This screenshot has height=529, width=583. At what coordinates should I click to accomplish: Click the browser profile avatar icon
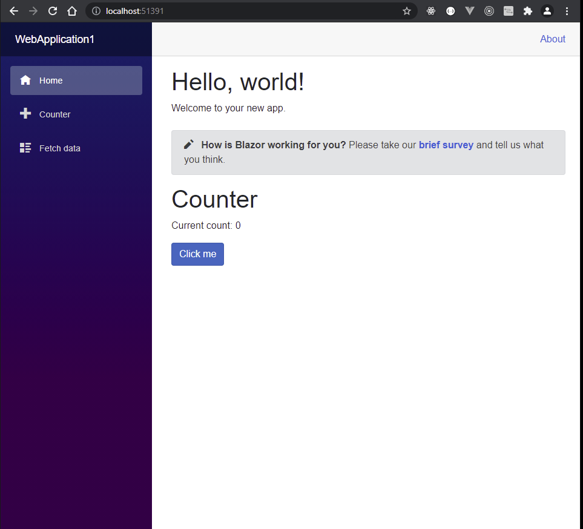[547, 11]
